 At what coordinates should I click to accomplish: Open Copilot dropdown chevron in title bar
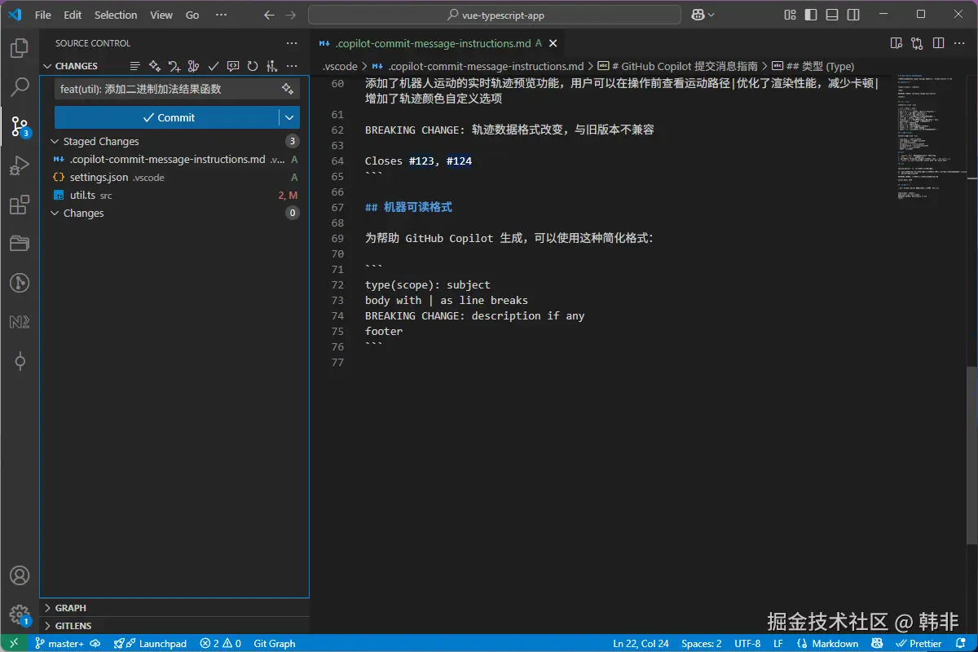coord(711,15)
